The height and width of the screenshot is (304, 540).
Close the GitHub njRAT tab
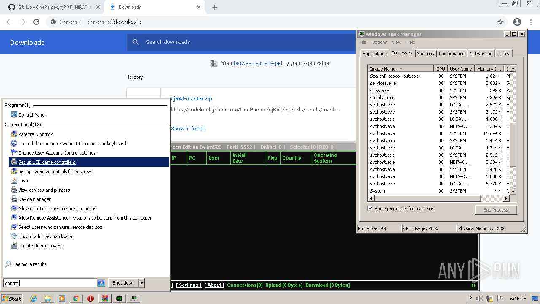(97, 7)
